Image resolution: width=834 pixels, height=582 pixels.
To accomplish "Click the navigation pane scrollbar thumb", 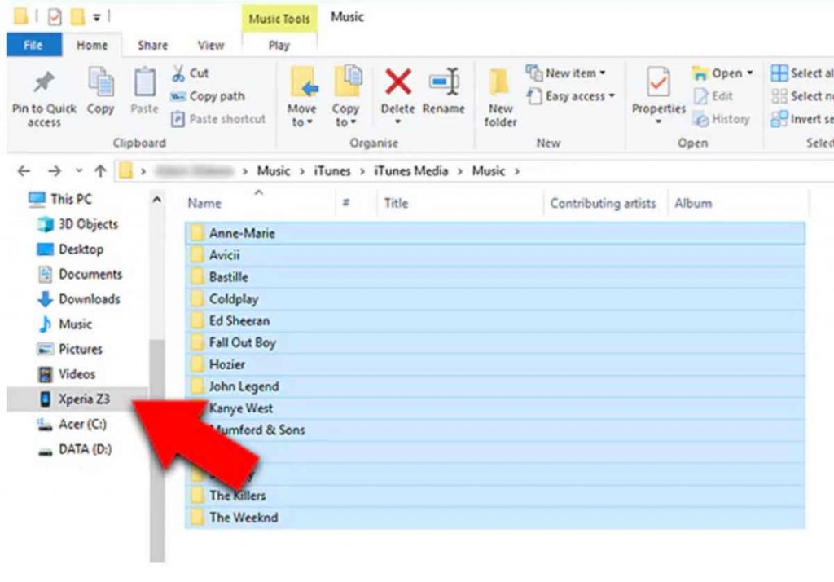I will click(157, 451).
